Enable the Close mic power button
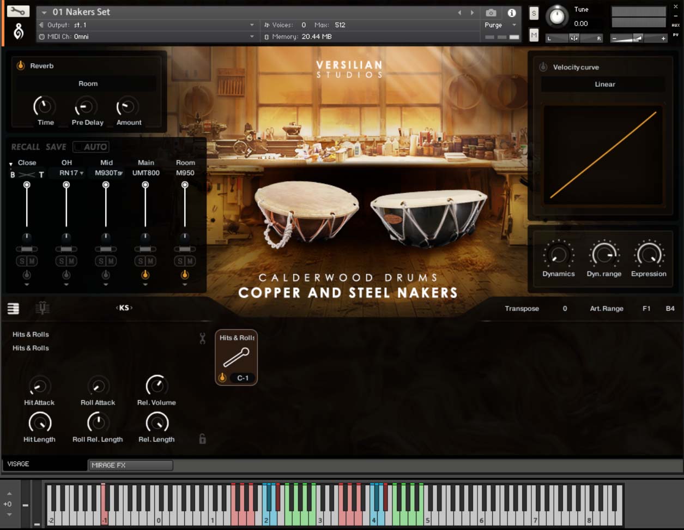This screenshot has width=684, height=530. tap(27, 275)
